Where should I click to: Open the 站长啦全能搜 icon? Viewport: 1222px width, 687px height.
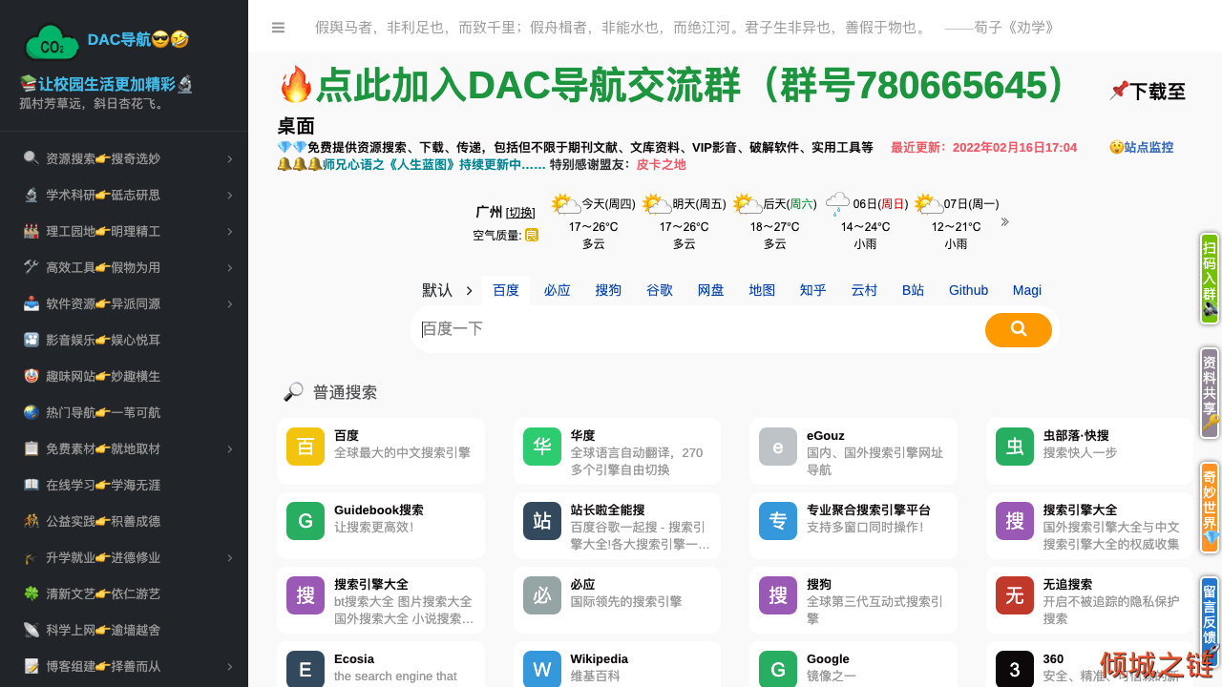tap(542, 521)
